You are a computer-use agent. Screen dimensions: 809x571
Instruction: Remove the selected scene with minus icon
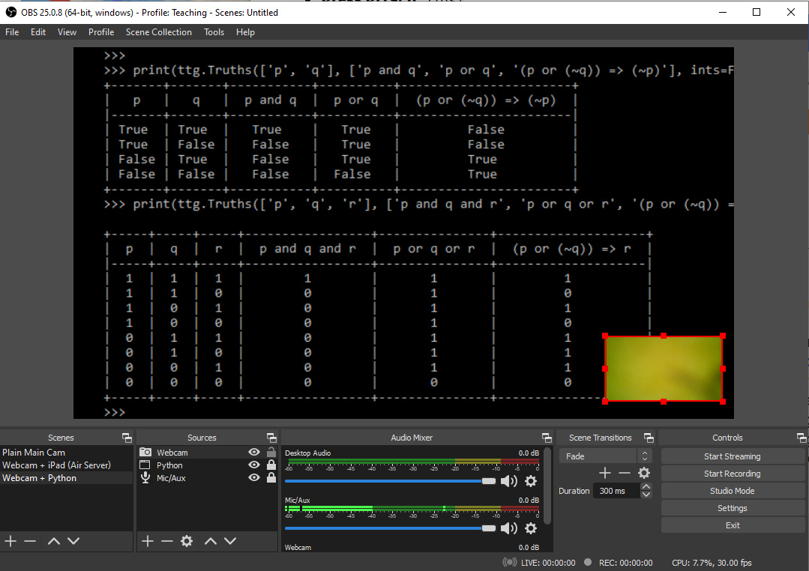(x=30, y=541)
